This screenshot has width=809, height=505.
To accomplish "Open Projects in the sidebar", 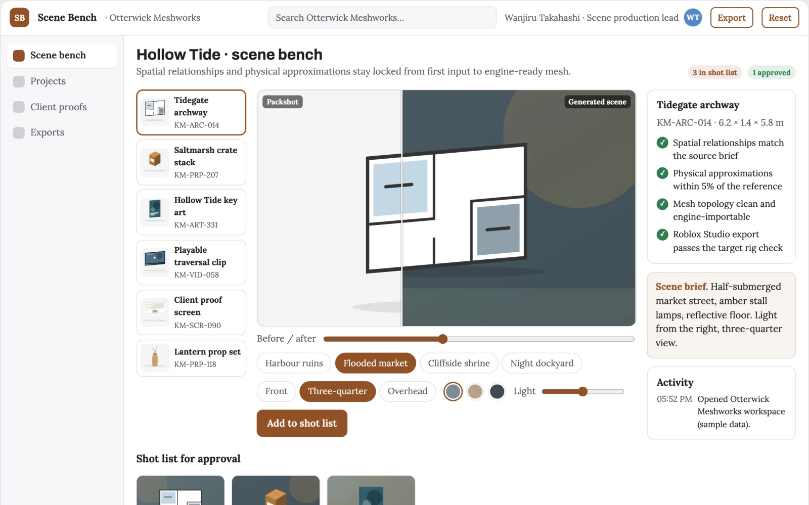I will click(x=62, y=81).
